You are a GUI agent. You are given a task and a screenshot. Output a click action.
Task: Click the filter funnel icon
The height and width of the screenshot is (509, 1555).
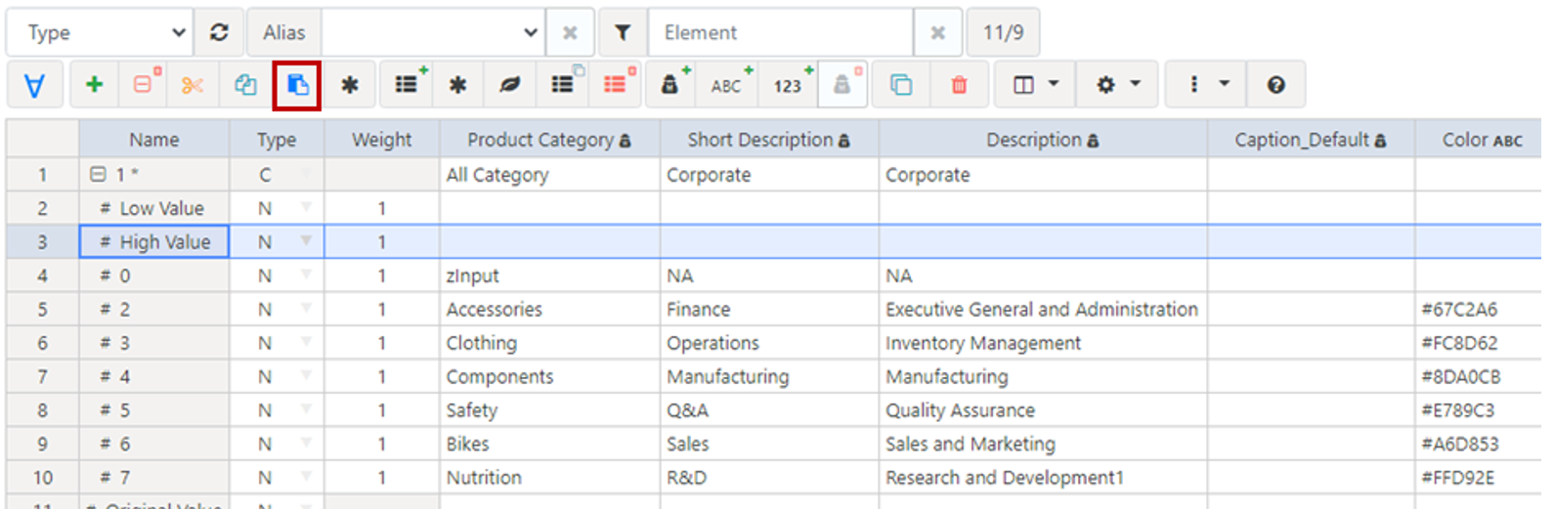pyautogui.click(x=623, y=33)
